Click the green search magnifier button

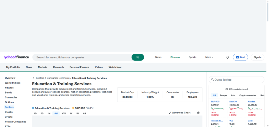[138, 57]
